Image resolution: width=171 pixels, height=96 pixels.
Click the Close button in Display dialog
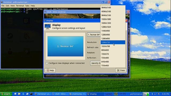121,70
